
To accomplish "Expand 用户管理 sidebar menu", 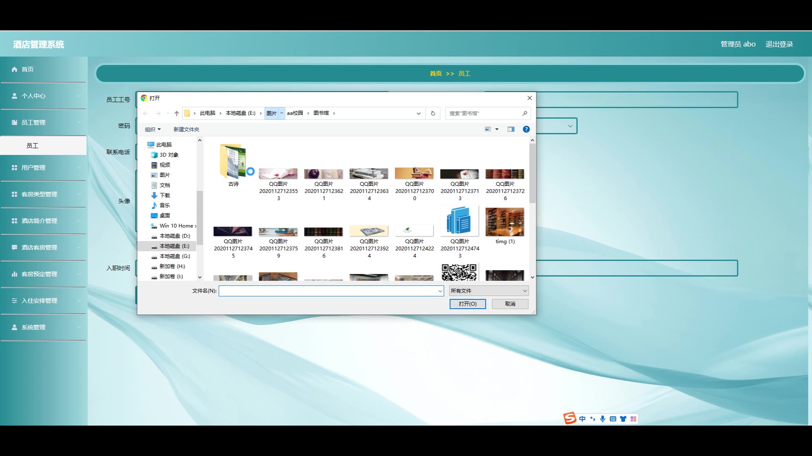I will (x=43, y=168).
